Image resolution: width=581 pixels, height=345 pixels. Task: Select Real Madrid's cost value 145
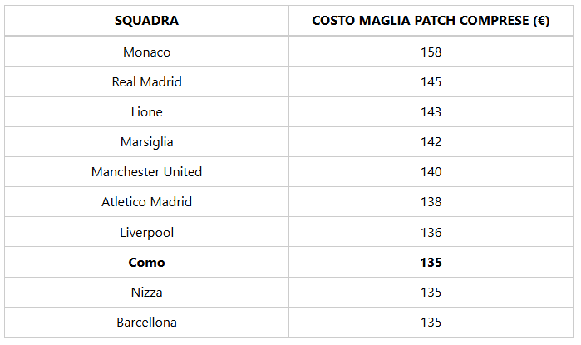tap(431, 81)
